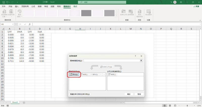This screenshot has height=107, width=202.
Task: Switch to the 视图 ribbon tab
Action: click(53, 7)
